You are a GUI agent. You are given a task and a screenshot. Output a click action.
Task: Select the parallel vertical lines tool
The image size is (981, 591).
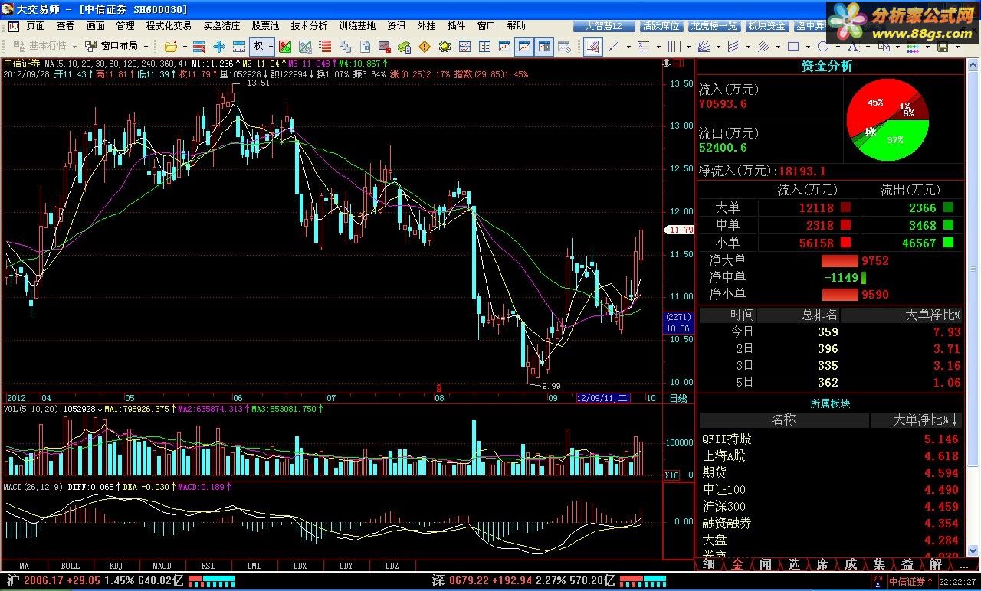coord(674,47)
